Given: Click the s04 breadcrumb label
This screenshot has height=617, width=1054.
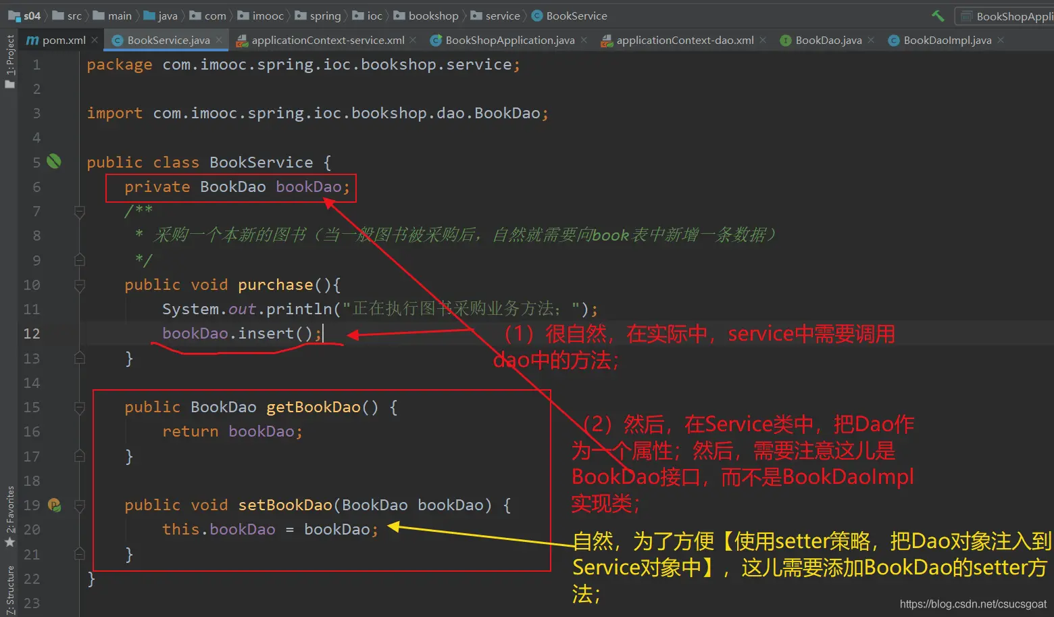Looking at the screenshot, I should [x=32, y=16].
